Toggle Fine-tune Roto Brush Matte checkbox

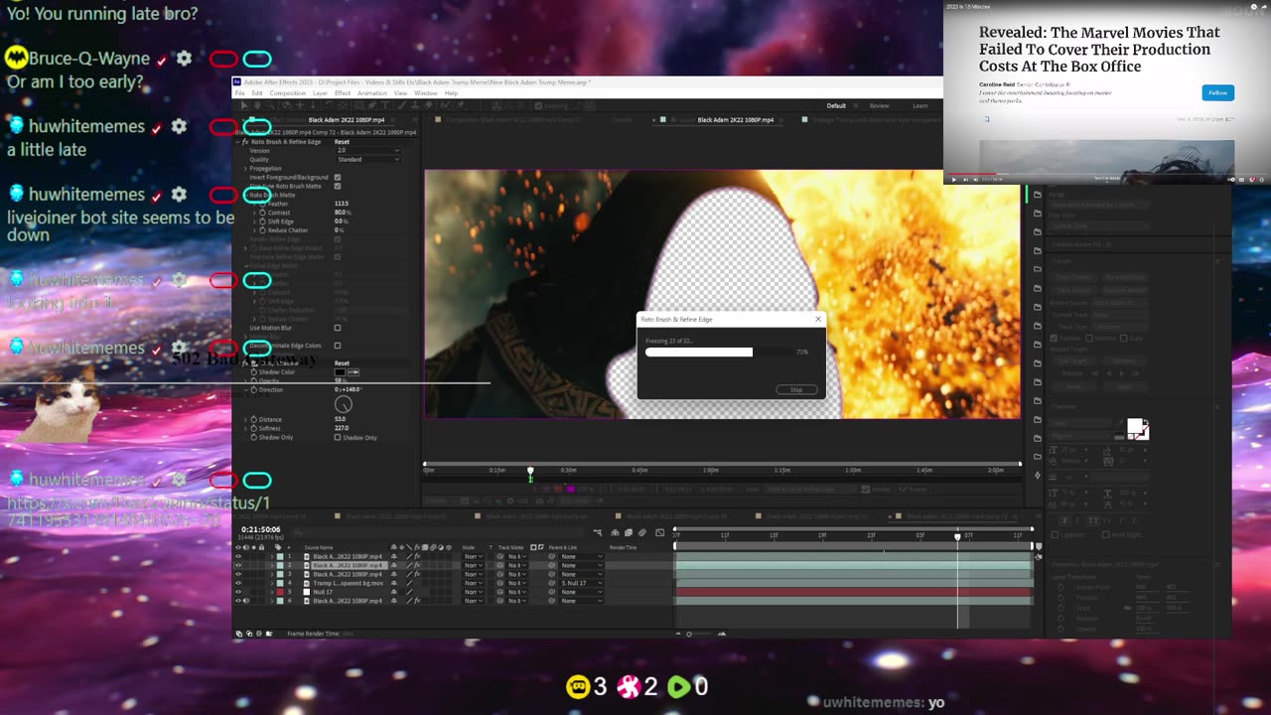(x=338, y=186)
